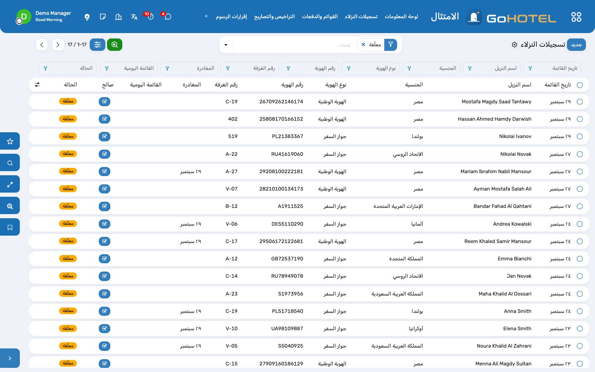This screenshot has height=372, width=595.
Task: Open the نوع الهوية column filter
Action: point(371,68)
